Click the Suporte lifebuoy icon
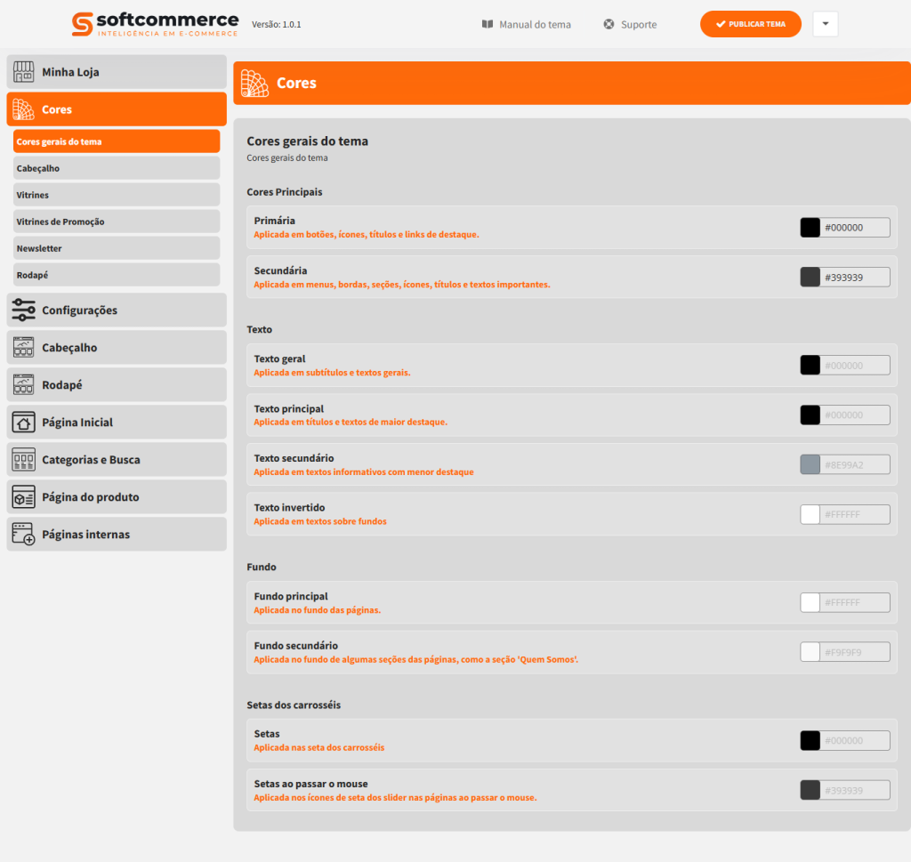Screen dimensions: 911x862 [x=609, y=24]
